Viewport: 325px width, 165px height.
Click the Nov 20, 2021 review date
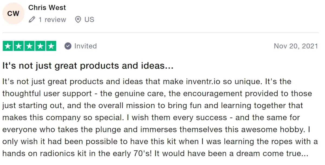click(296, 46)
